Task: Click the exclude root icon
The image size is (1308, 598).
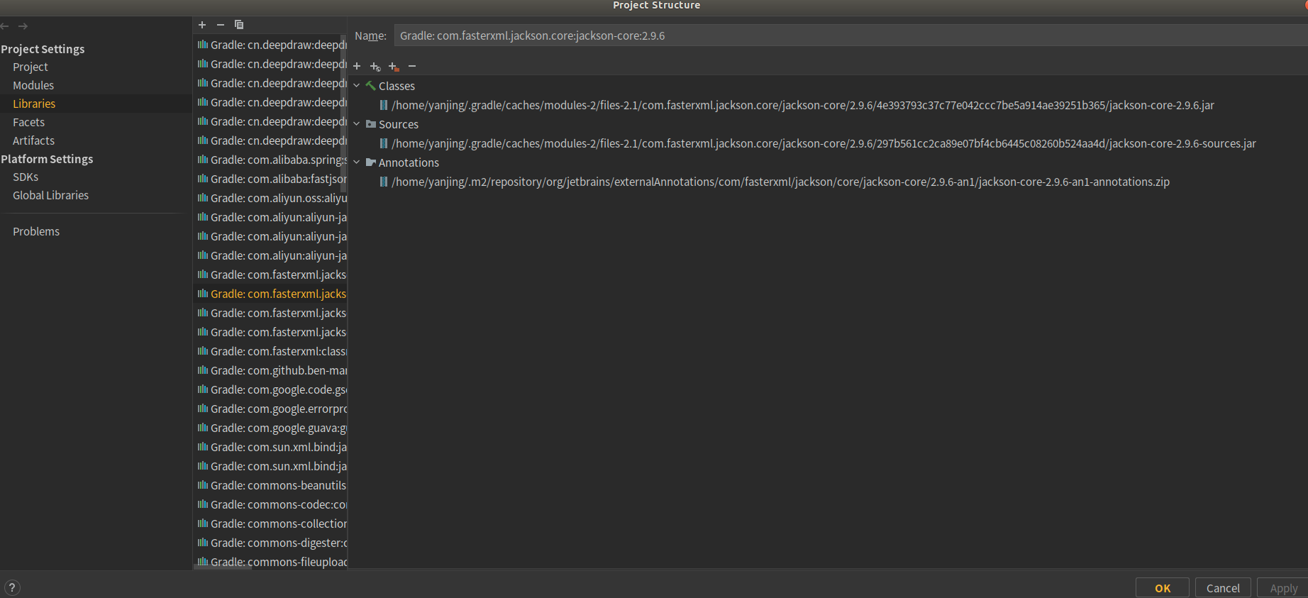Action: coord(394,67)
